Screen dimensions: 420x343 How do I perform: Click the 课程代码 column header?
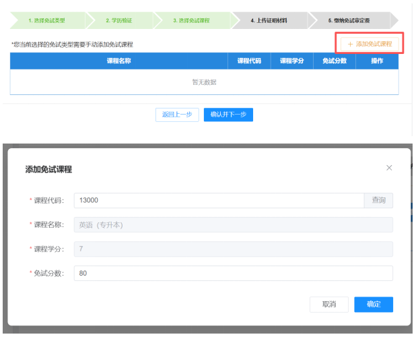coord(249,61)
